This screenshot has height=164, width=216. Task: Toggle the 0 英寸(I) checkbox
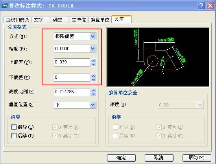point(55,136)
